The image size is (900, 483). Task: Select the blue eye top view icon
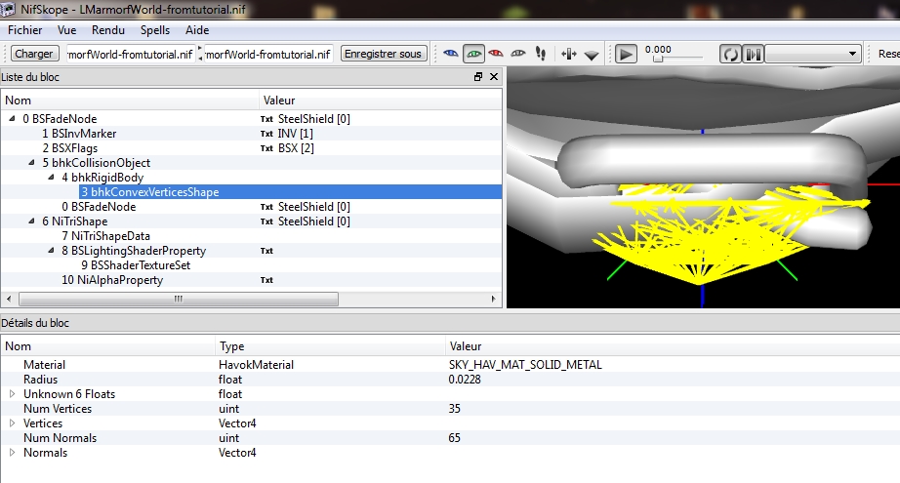[451, 54]
